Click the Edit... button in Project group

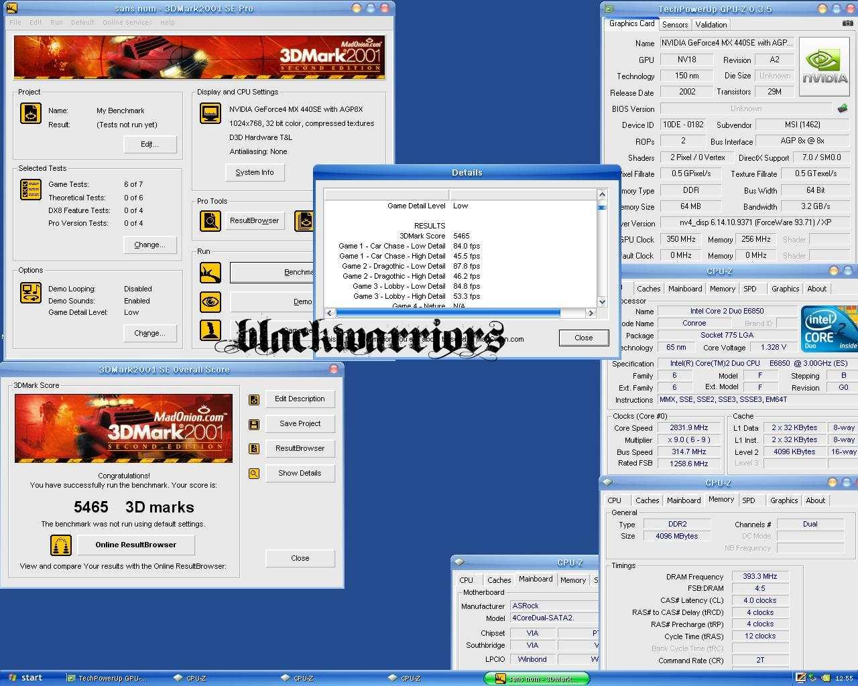pos(150,144)
